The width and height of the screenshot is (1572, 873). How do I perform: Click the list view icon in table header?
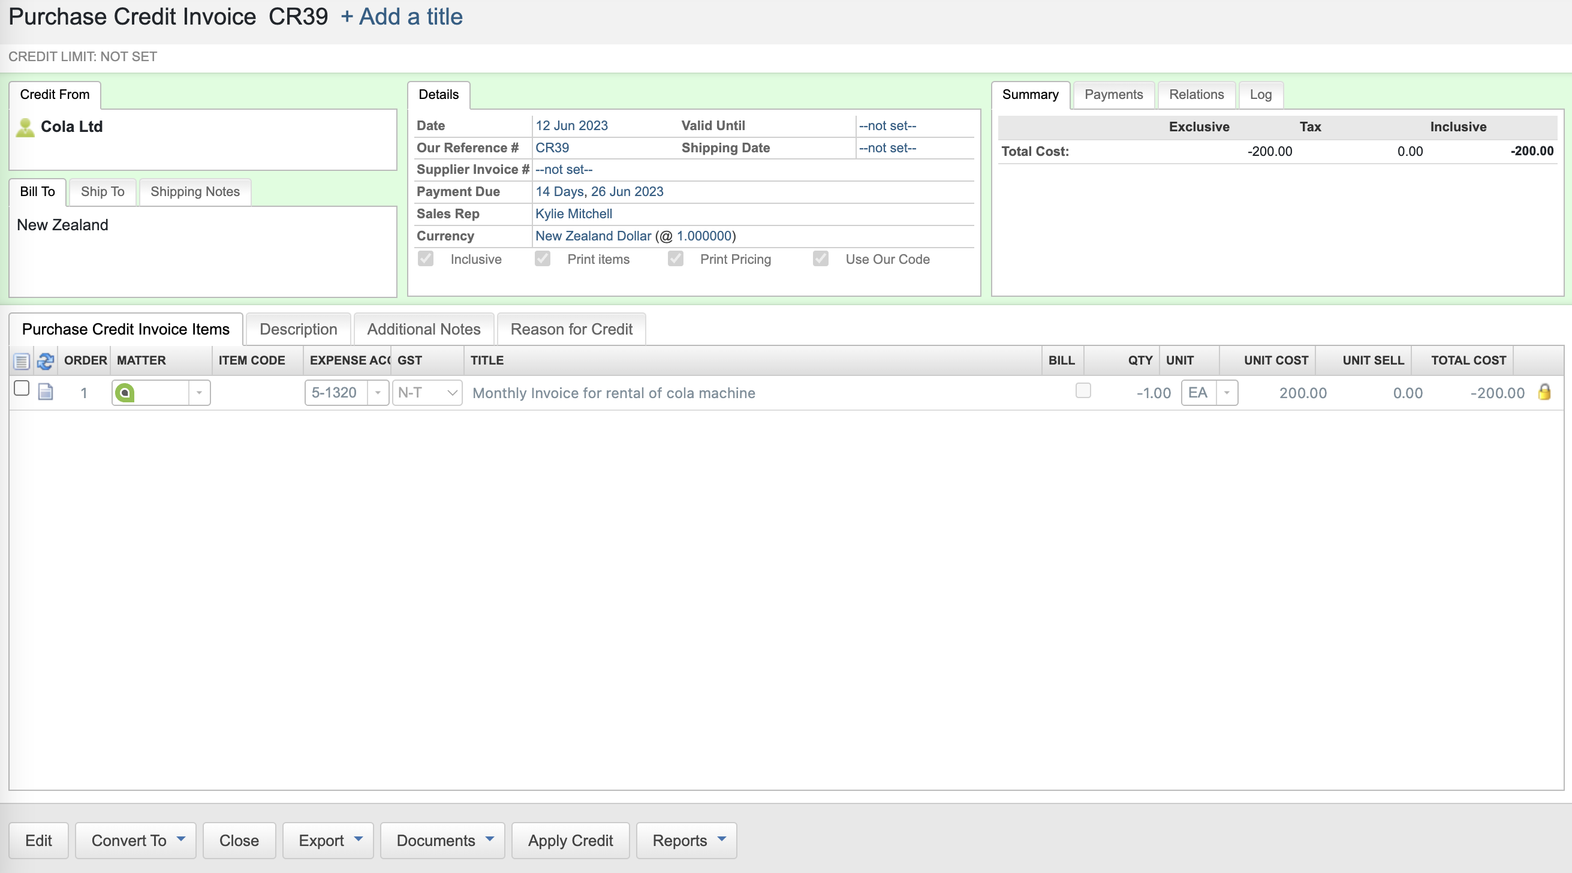[22, 361]
